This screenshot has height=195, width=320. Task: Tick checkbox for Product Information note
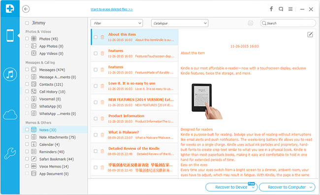pyautogui.click(x=96, y=119)
